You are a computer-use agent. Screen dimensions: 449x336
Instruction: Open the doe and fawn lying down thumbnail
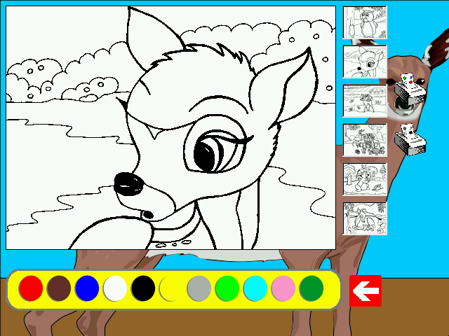pyautogui.click(x=365, y=218)
